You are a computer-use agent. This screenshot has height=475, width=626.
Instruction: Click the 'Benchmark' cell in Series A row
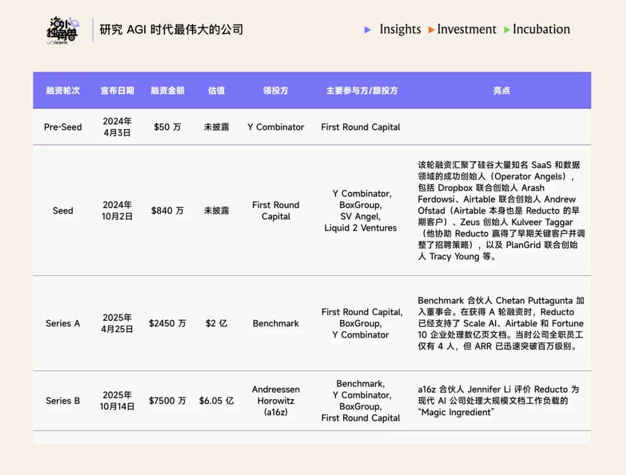click(275, 323)
